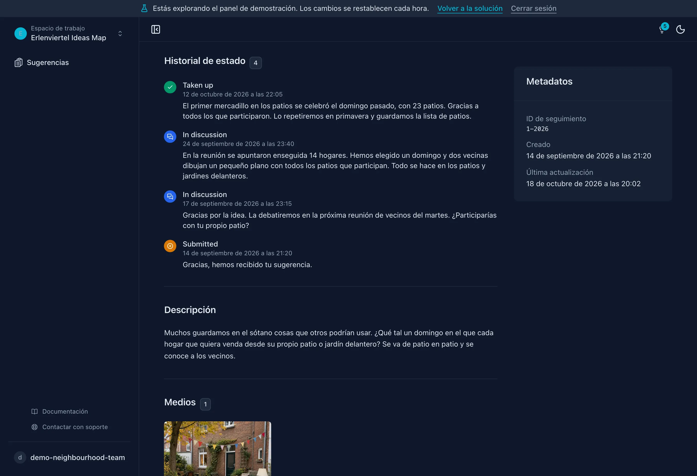Click the 'd' user avatar
697x476 pixels.
point(20,457)
